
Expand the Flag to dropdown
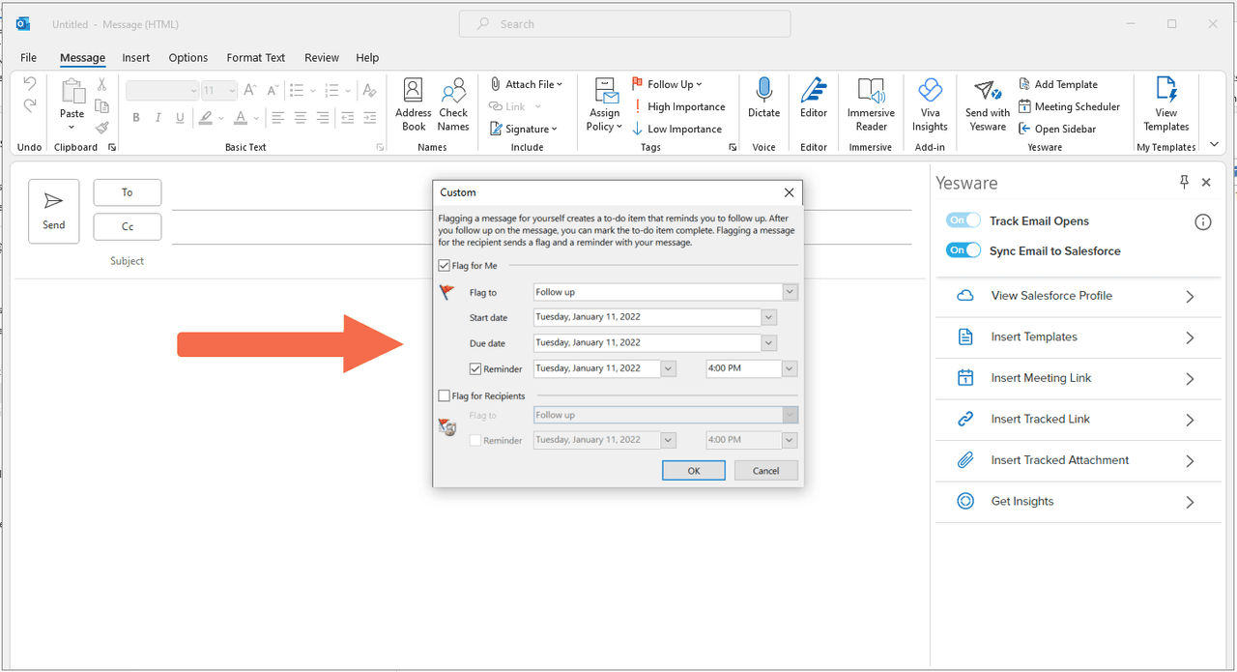point(790,292)
